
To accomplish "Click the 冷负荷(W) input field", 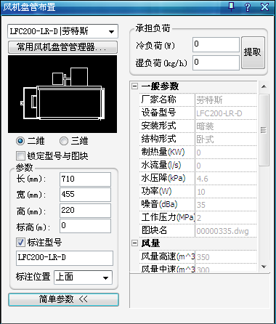I will pyautogui.click(x=216, y=44).
